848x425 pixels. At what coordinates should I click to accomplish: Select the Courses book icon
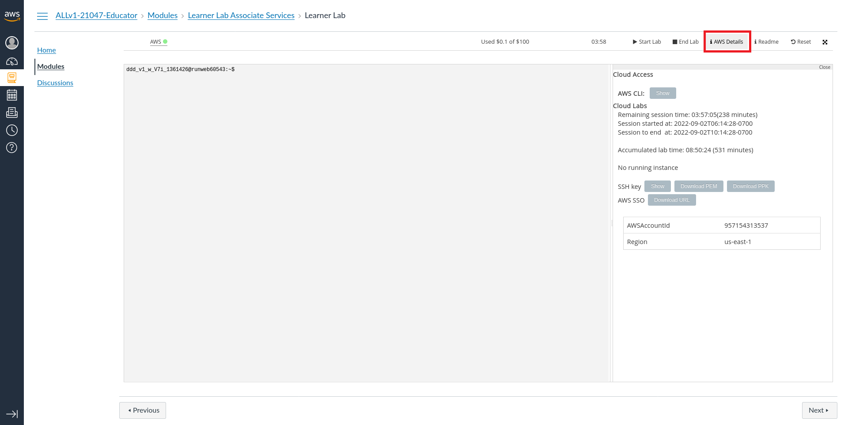pos(12,78)
